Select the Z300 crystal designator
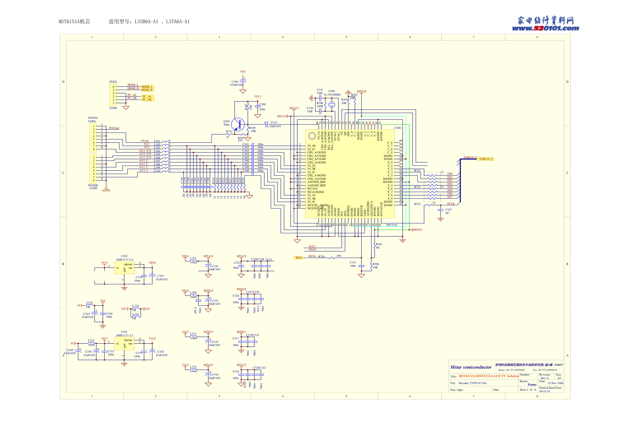The width and height of the screenshot is (623, 429). pos(332,91)
